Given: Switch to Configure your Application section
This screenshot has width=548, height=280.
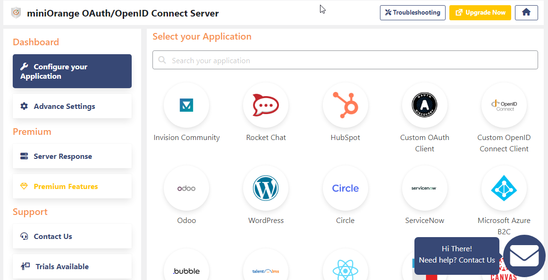Looking at the screenshot, I should [72, 71].
